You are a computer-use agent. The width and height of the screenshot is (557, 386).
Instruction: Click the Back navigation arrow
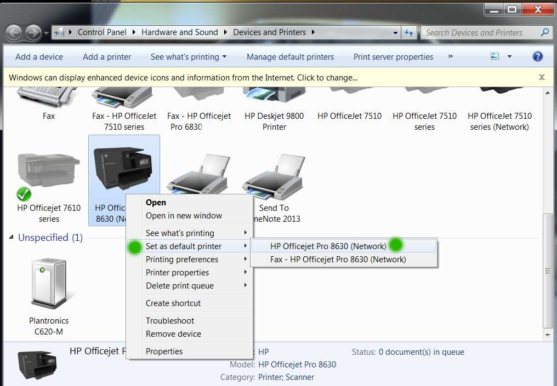(14, 32)
